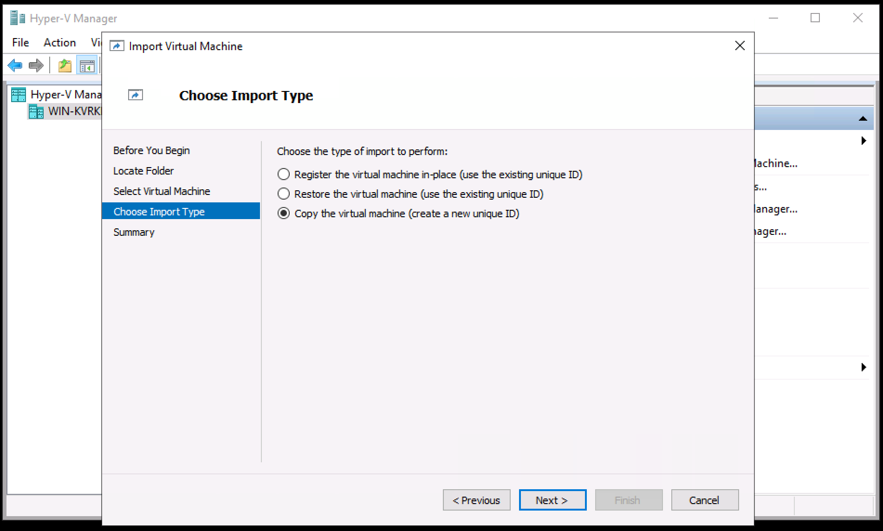Click the WIN-KVRK server icon in tree
883x531 pixels.
pos(36,111)
